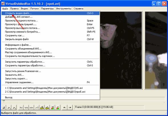Click the previous scene search icon
This screenshot has height=116, width=168.
52,107
